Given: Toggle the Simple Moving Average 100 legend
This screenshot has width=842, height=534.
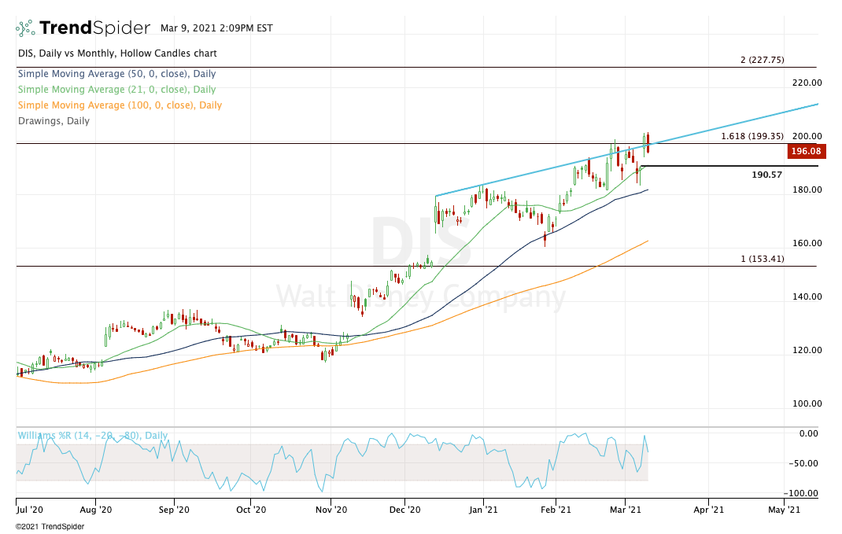Looking at the screenshot, I should [x=119, y=105].
